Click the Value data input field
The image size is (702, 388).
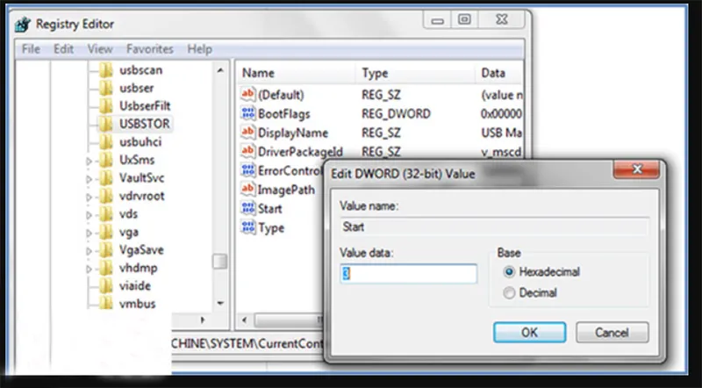[x=408, y=274]
